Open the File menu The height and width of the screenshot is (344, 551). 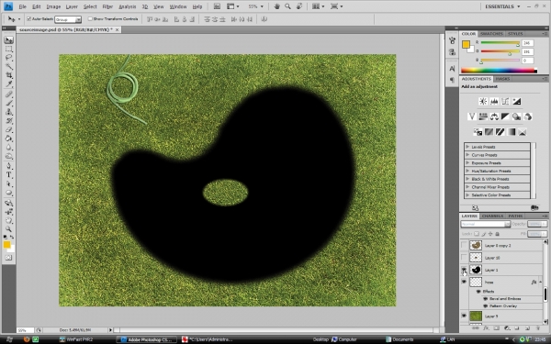22,6
